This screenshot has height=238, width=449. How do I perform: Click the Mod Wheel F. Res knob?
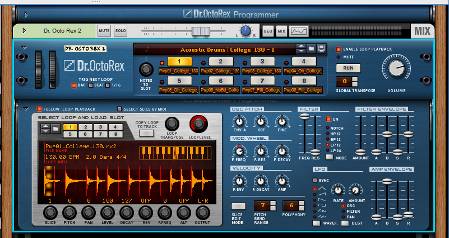261,150
